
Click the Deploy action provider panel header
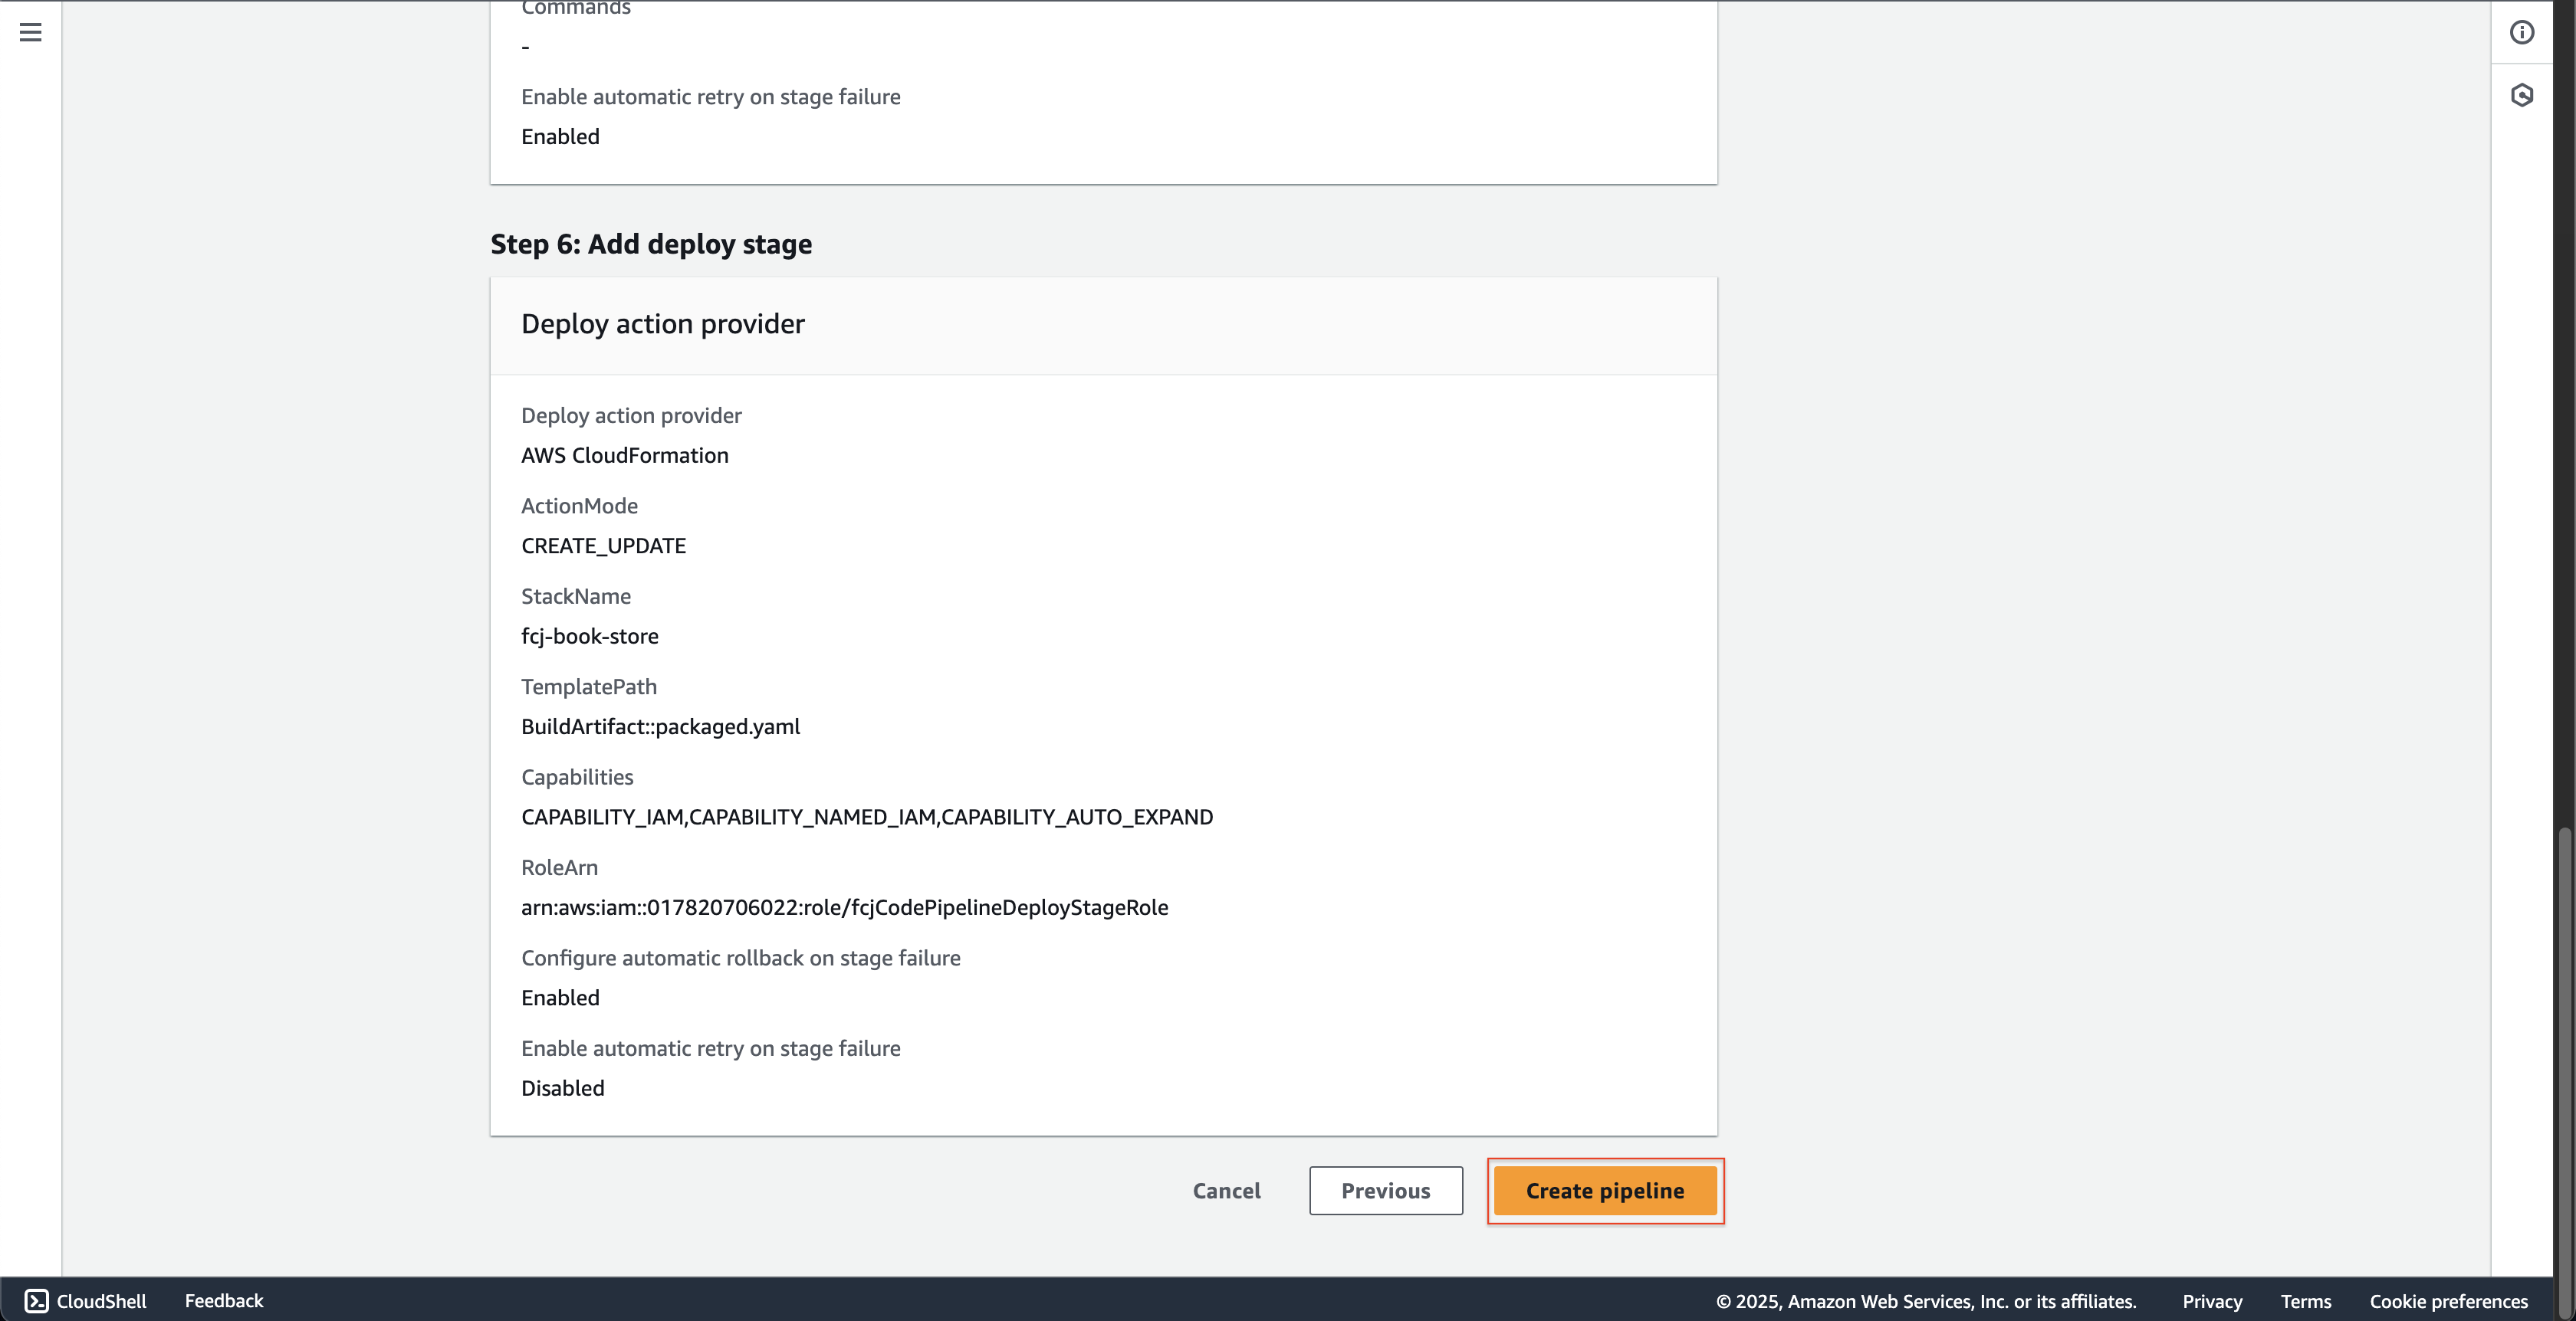pyautogui.click(x=1104, y=326)
